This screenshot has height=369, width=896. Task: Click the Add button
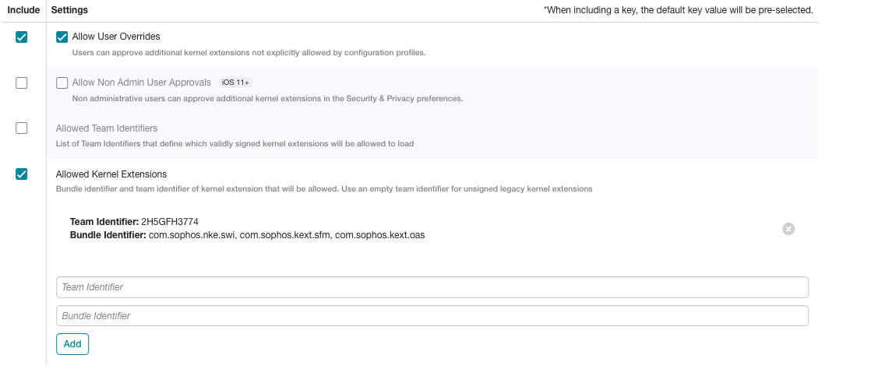coord(72,344)
